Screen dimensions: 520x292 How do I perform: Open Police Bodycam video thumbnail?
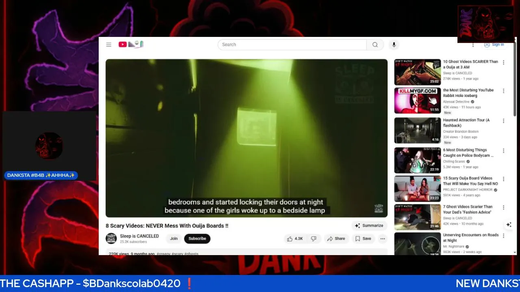point(417,160)
